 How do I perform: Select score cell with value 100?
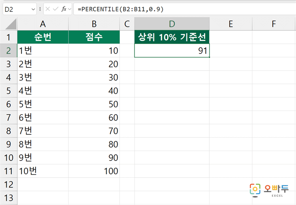tap(94, 171)
